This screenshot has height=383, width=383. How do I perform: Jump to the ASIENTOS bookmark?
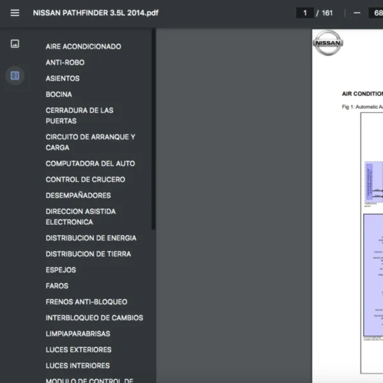[x=63, y=79]
